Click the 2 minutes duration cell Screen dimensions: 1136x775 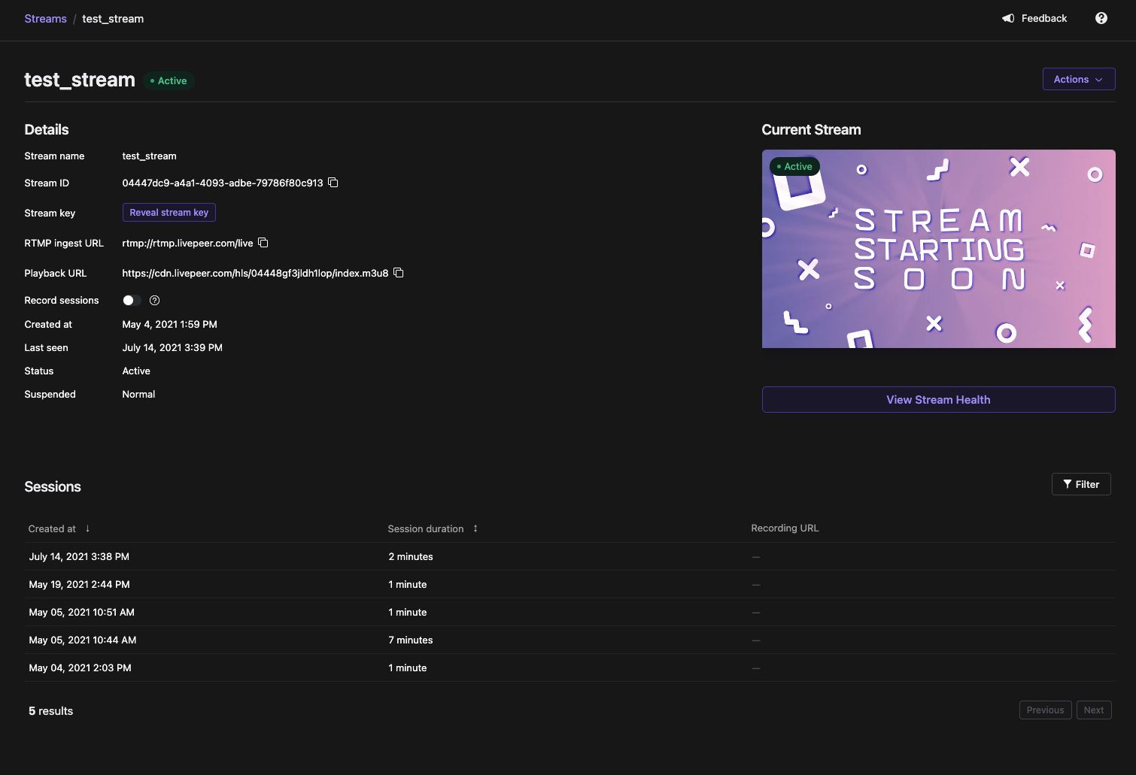[411, 556]
